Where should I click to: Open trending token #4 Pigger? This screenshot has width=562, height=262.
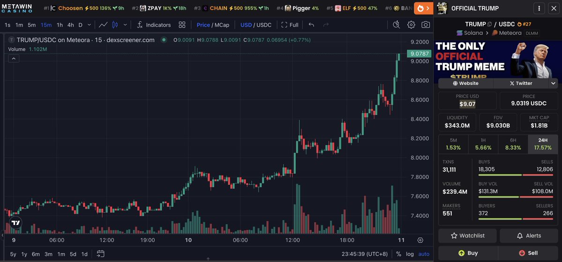[298, 8]
